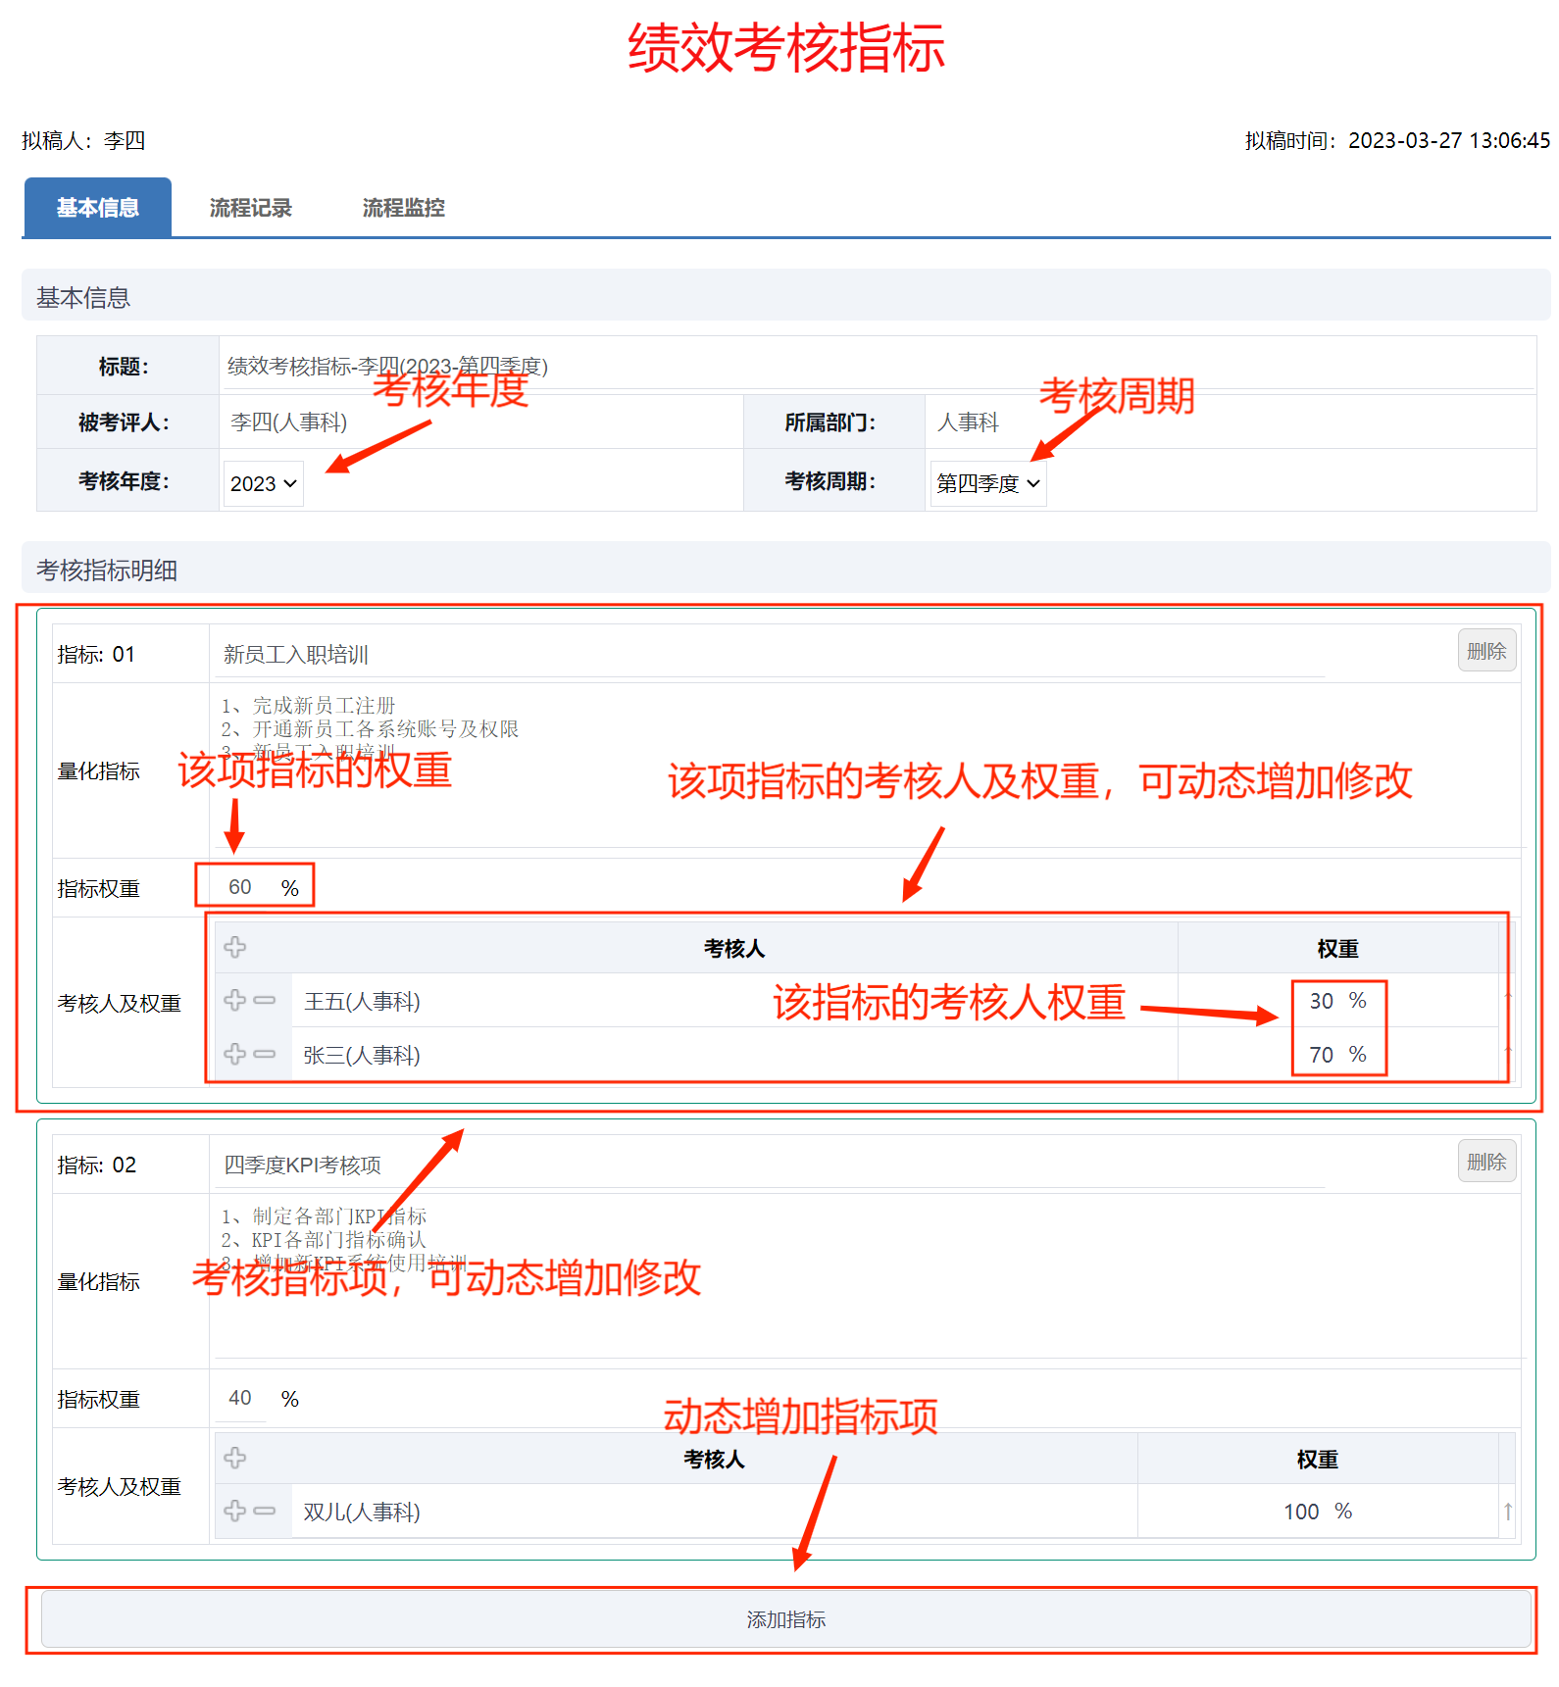Click plus icon beside 双儿(人事科) row
The height and width of the screenshot is (1687, 1559).
pyautogui.click(x=235, y=1511)
